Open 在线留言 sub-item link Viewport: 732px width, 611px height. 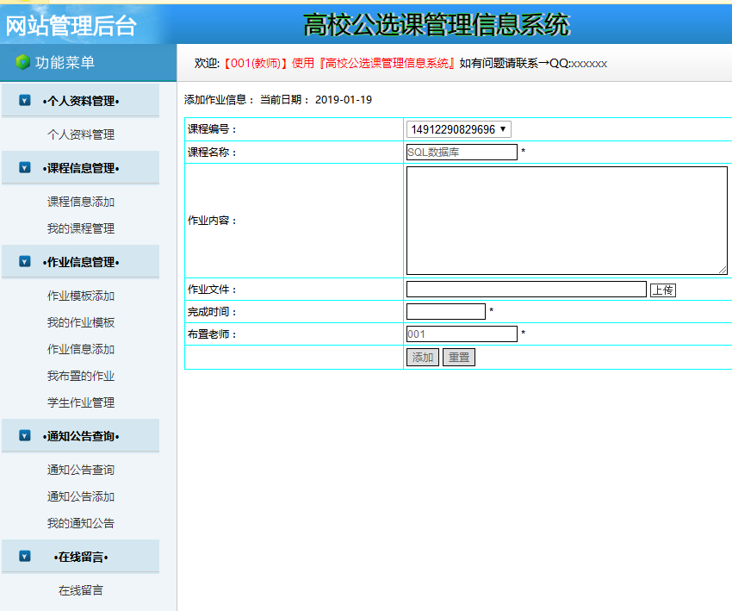click(x=81, y=590)
